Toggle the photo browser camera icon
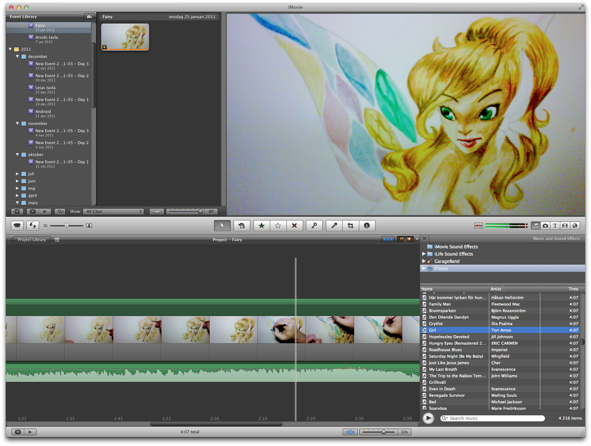The height and width of the screenshot is (446, 591). [545, 226]
